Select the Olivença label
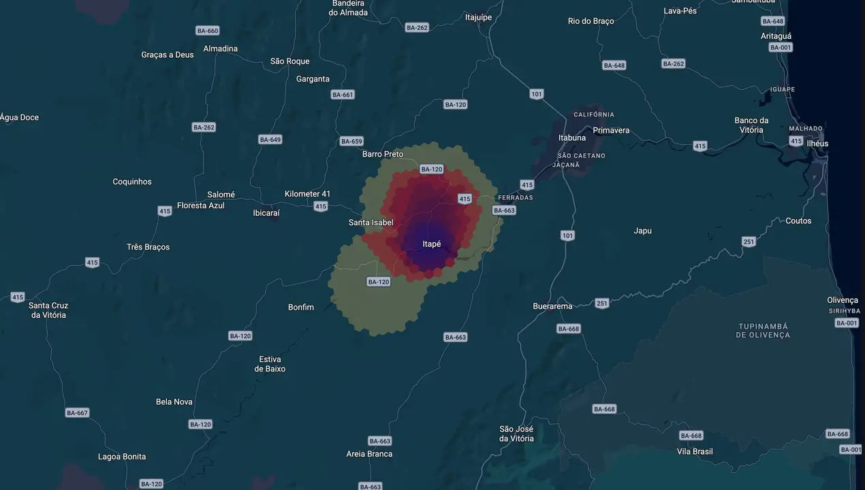The width and height of the screenshot is (865, 490). click(x=843, y=300)
